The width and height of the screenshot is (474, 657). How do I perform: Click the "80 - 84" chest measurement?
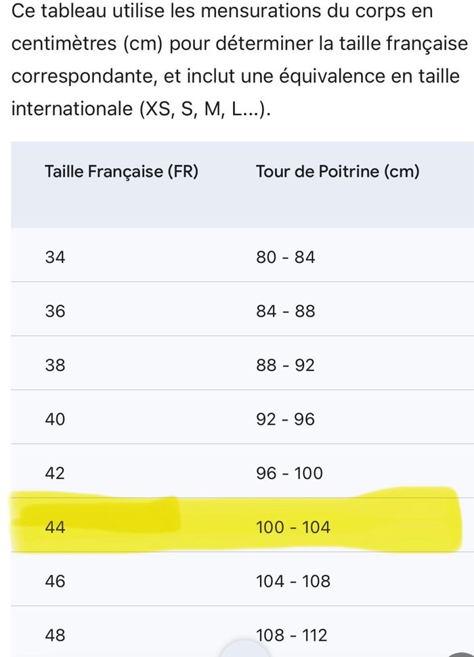pos(285,257)
